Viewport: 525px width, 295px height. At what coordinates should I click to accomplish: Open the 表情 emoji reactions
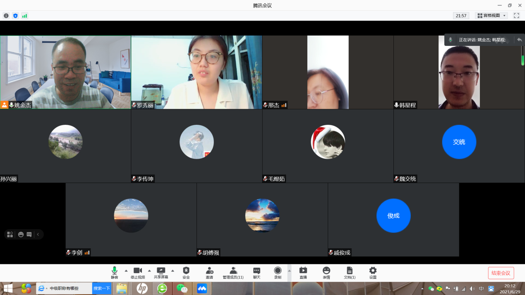(x=326, y=273)
